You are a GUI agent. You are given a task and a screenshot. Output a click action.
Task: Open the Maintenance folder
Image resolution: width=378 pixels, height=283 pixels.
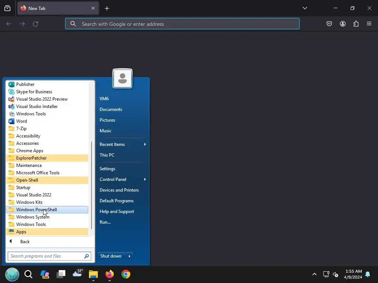(47, 165)
